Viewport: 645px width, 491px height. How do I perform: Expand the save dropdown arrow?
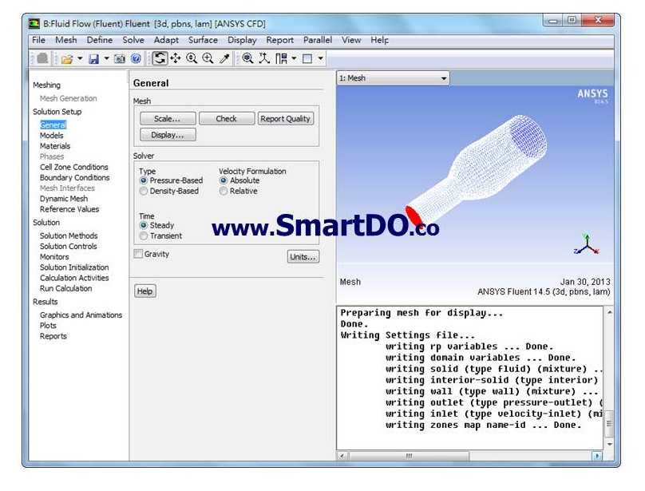[106, 58]
